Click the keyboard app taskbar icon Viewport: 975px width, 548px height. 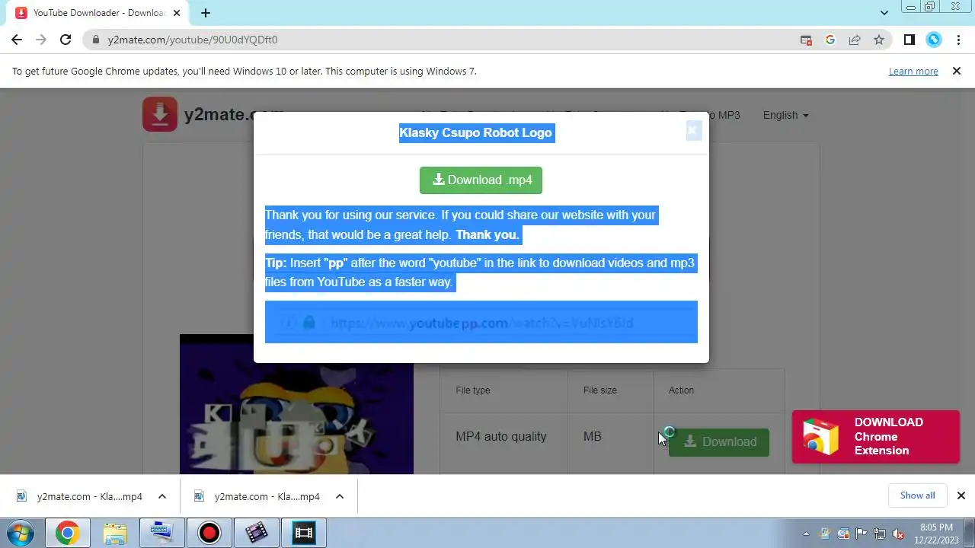pos(161,533)
